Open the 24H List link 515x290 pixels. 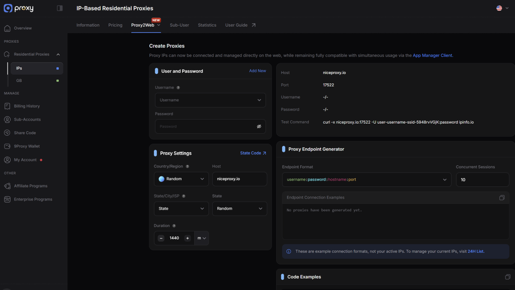[x=475, y=251]
